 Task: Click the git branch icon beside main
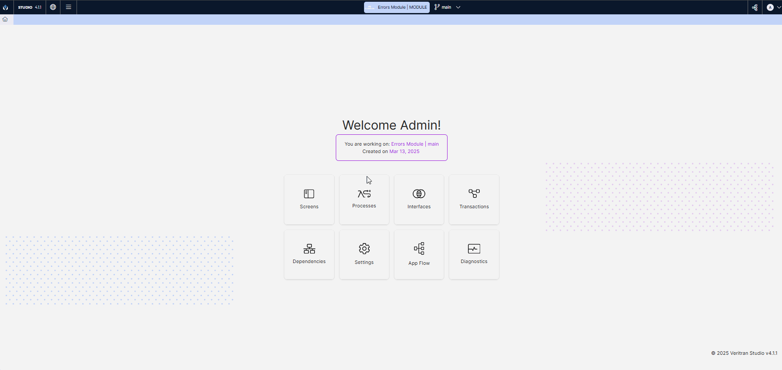click(x=437, y=7)
